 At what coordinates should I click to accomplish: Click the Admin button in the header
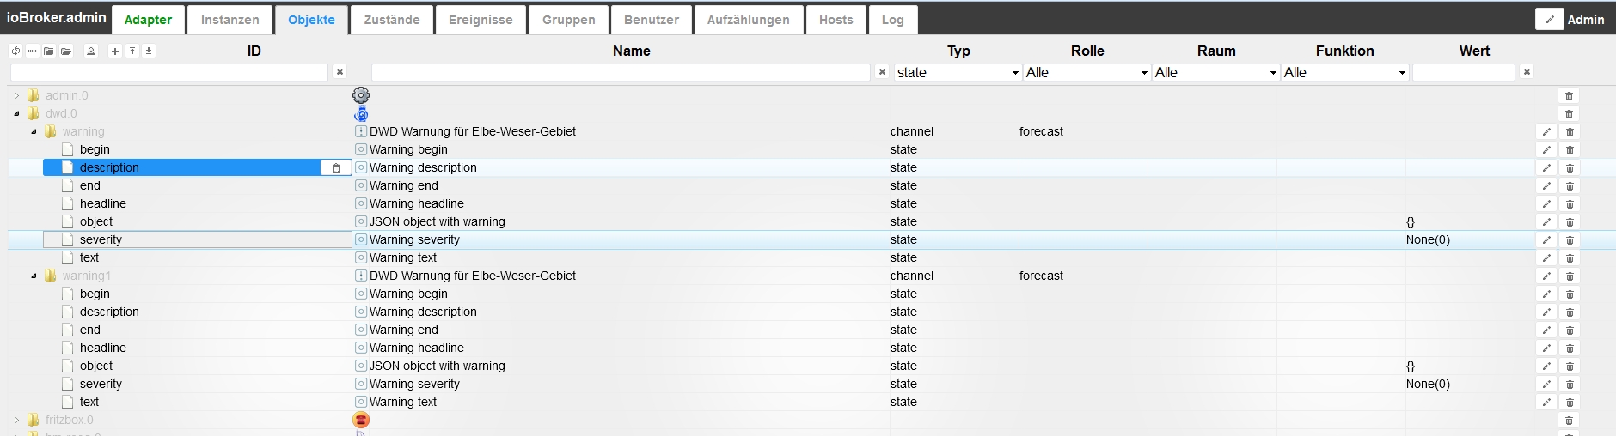(x=1571, y=19)
